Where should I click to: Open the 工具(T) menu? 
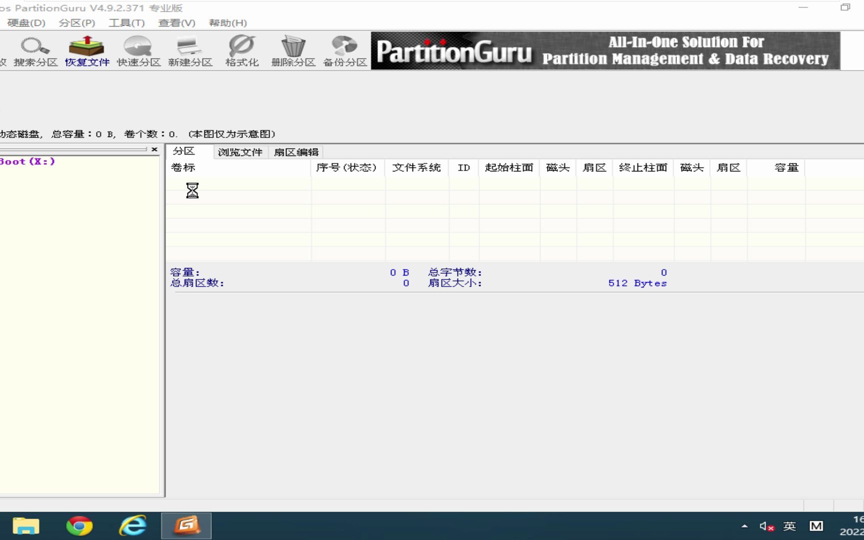pyautogui.click(x=126, y=22)
